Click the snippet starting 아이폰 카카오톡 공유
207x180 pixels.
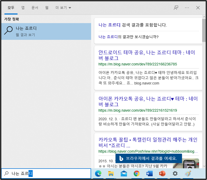pos(148,78)
